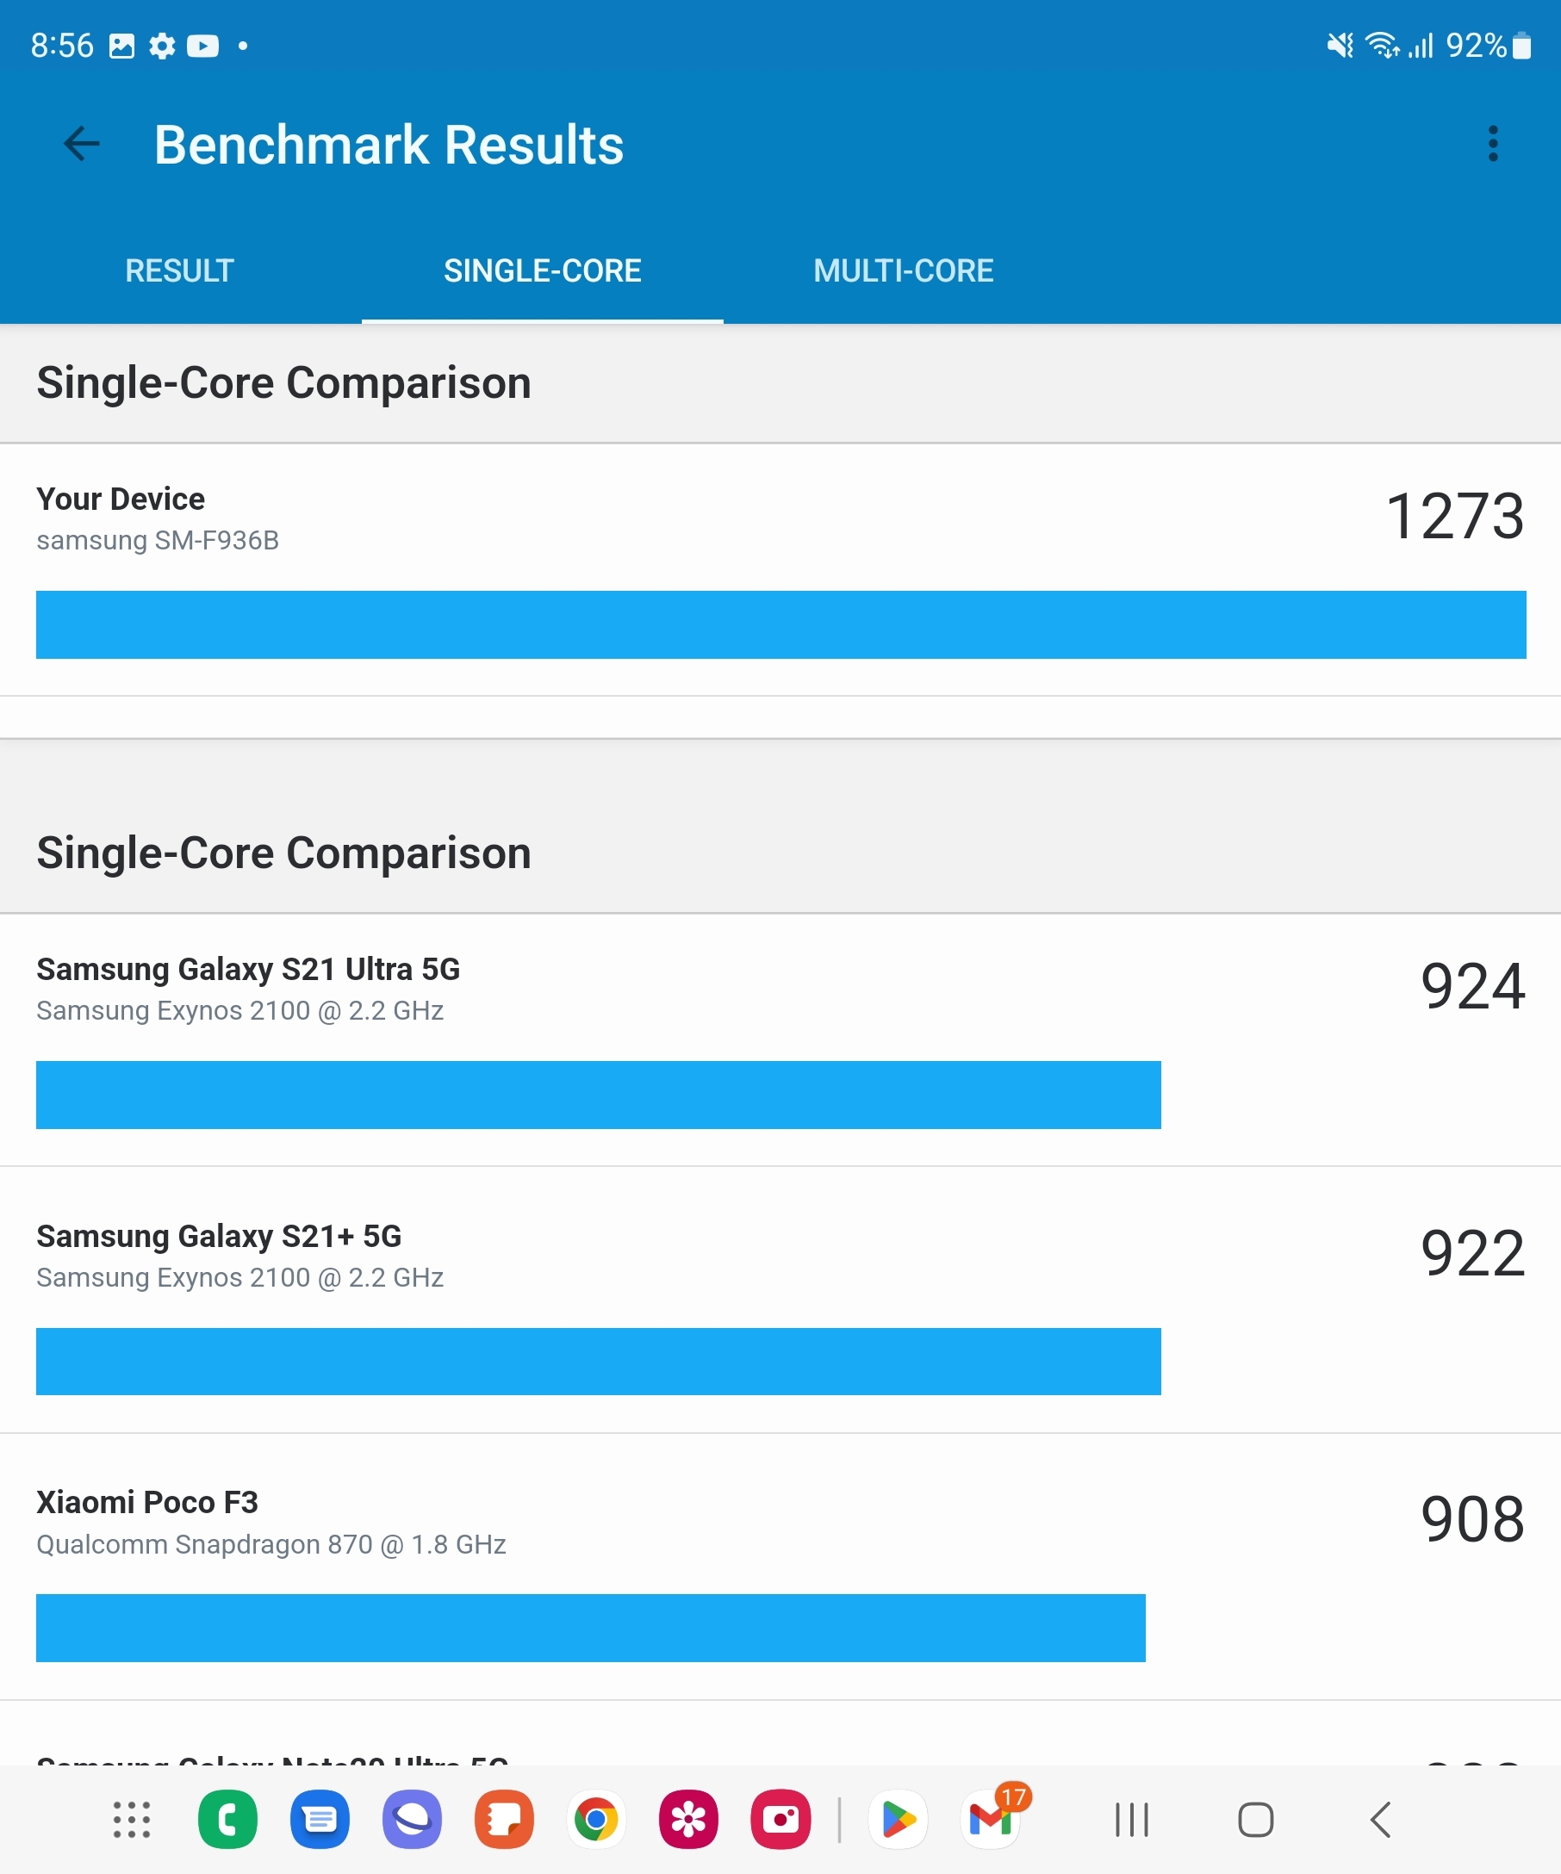The image size is (1561, 1874).
Task: Launch Samsung Internet browser
Action: 413,1820
